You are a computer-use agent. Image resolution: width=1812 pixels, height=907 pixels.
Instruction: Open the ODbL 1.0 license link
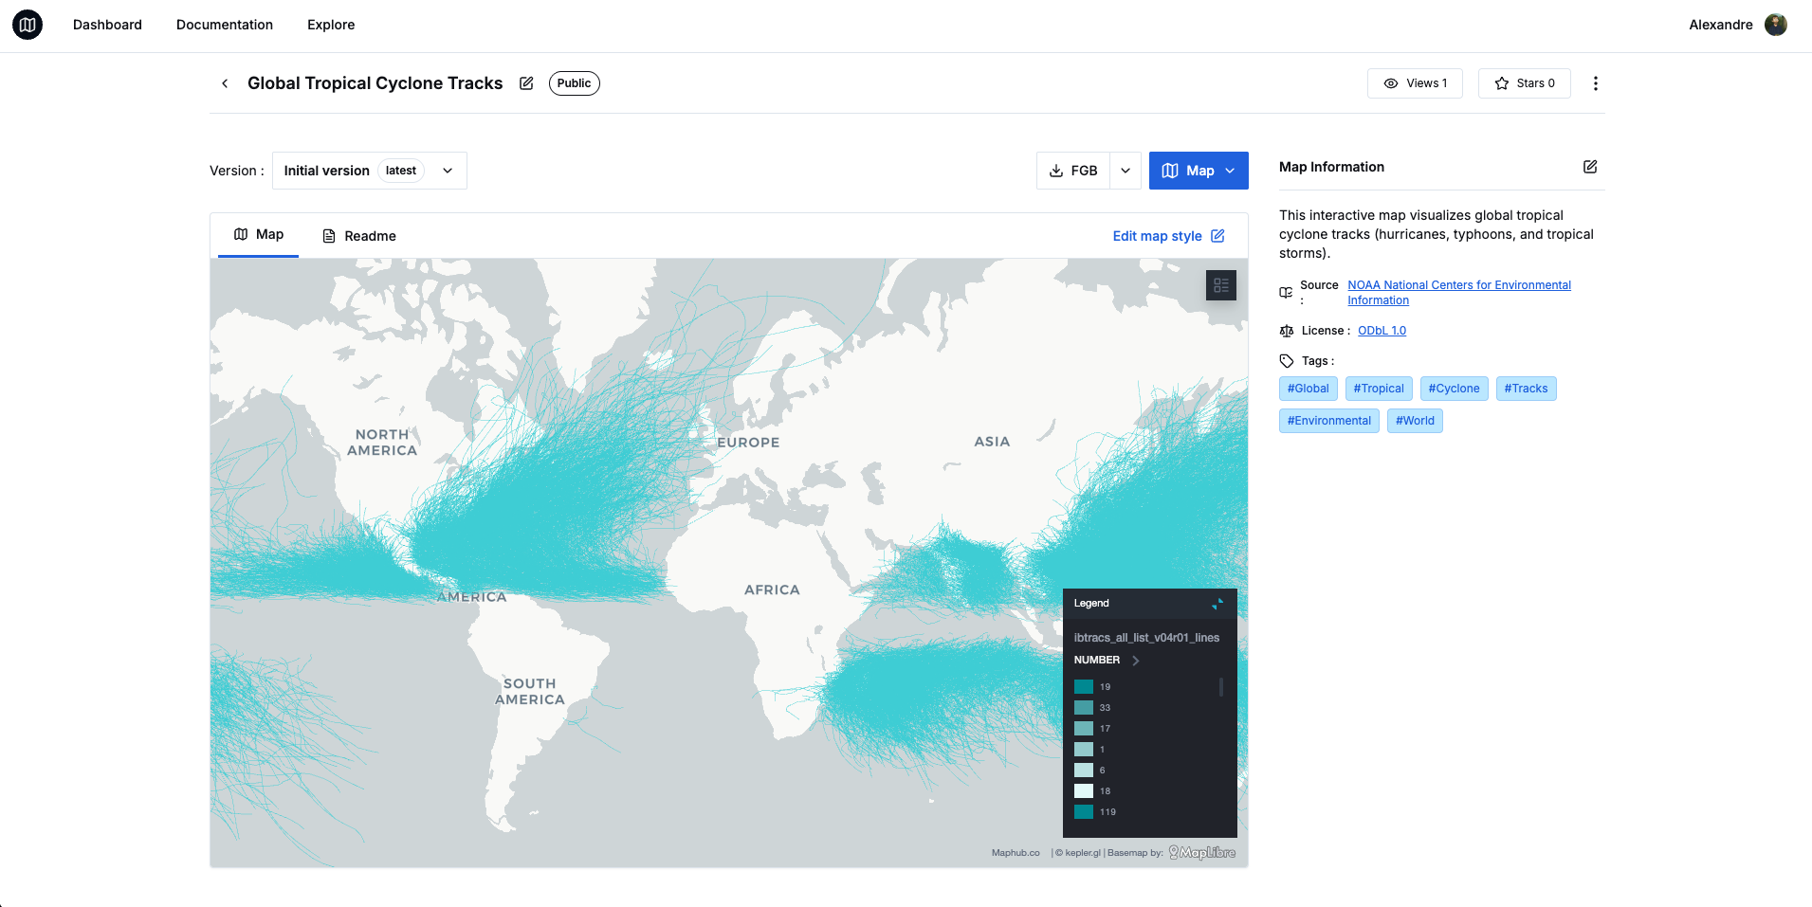click(1382, 330)
